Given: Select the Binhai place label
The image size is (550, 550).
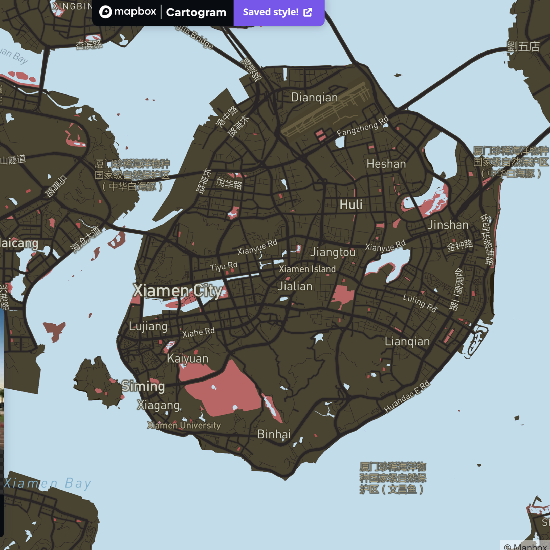Looking at the screenshot, I should pyautogui.click(x=274, y=434).
